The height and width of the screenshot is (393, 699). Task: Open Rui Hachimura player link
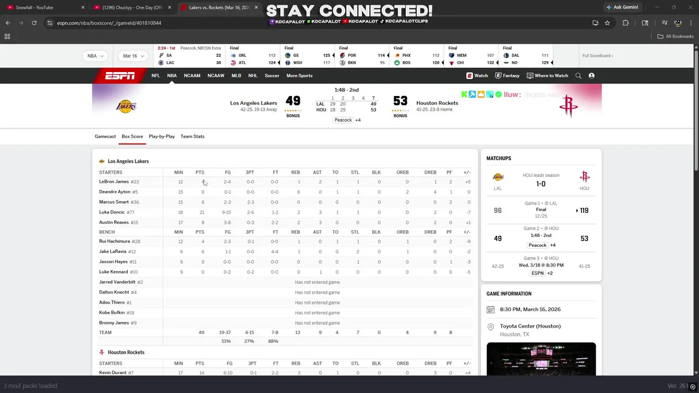(114, 241)
